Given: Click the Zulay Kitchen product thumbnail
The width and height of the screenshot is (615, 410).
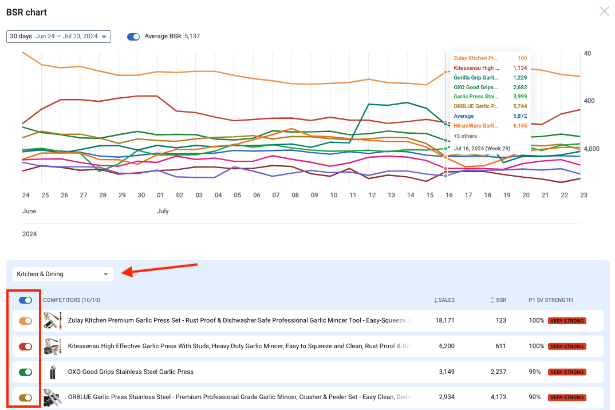Looking at the screenshot, I should coord(53,321).
